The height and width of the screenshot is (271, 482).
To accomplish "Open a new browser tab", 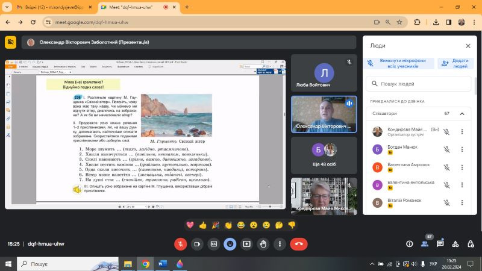I will 187,7.
